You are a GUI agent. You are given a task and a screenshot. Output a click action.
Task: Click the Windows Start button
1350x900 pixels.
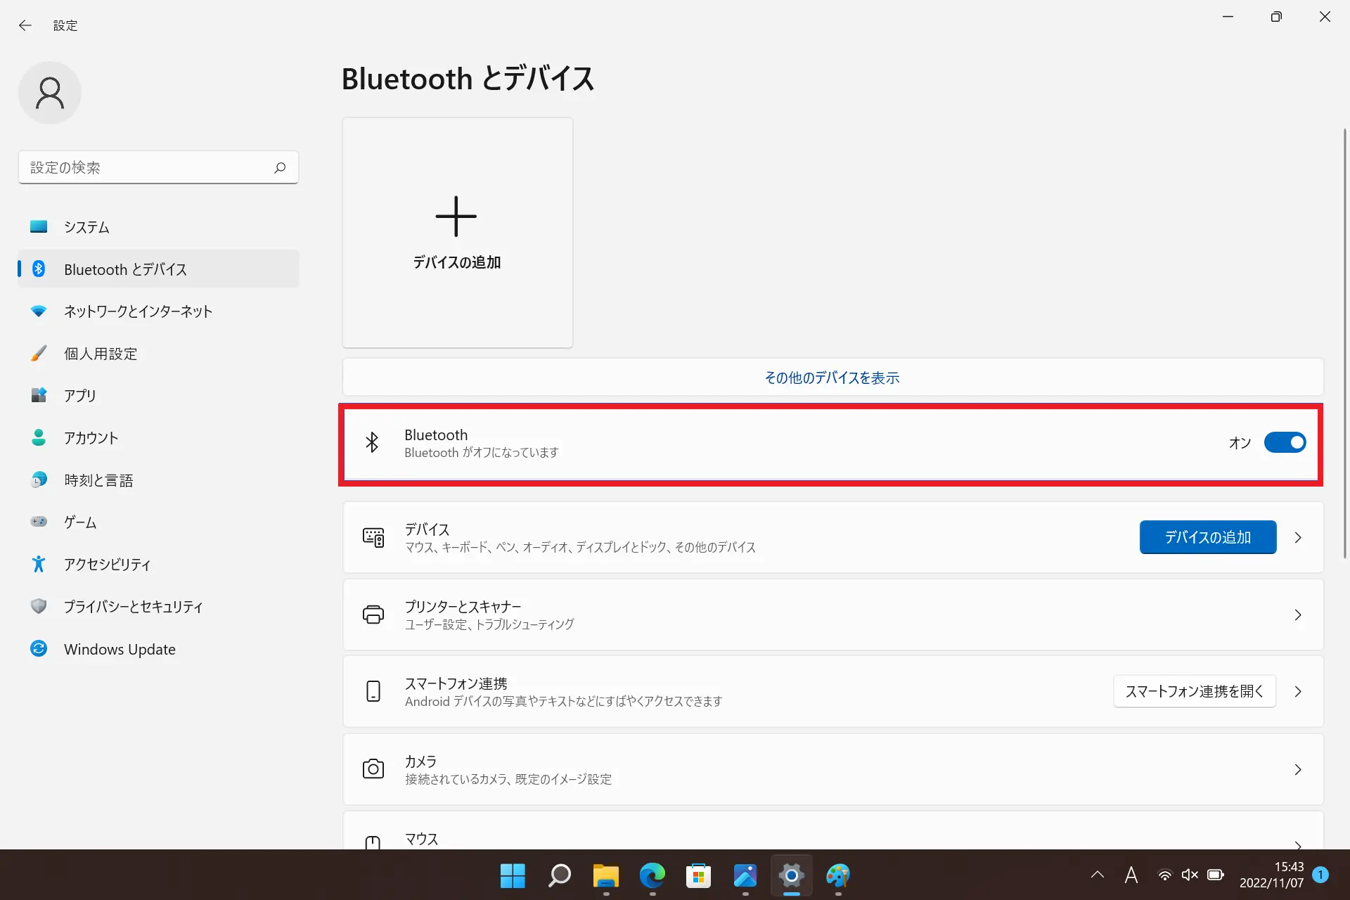(513, 875)
